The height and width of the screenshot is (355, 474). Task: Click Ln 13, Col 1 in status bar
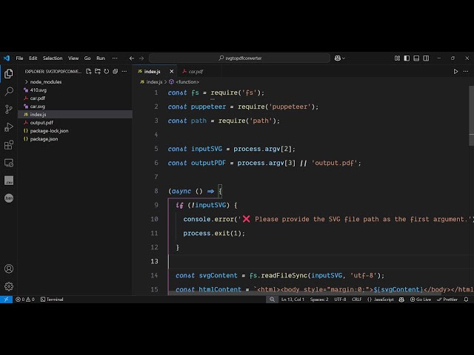293,300
